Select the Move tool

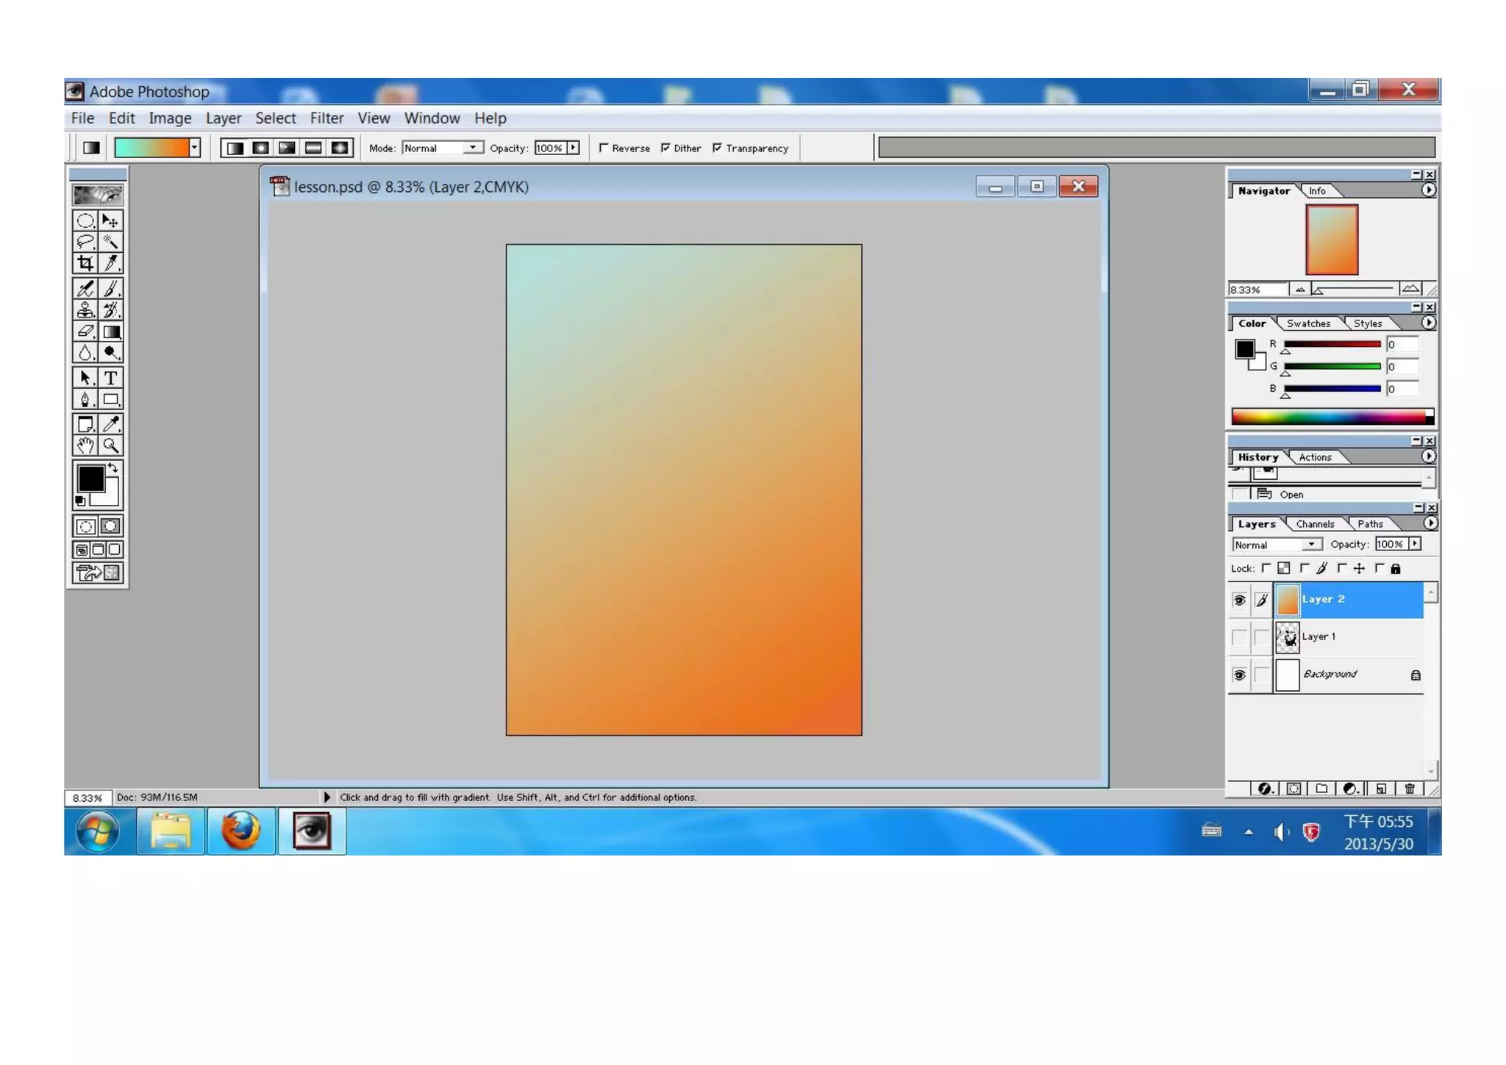pyautogui.click(x=110, y=220)
